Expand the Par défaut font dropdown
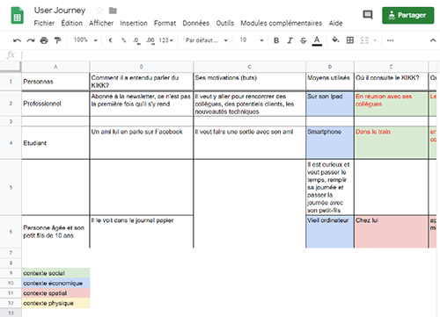 (x=207, y=40)
